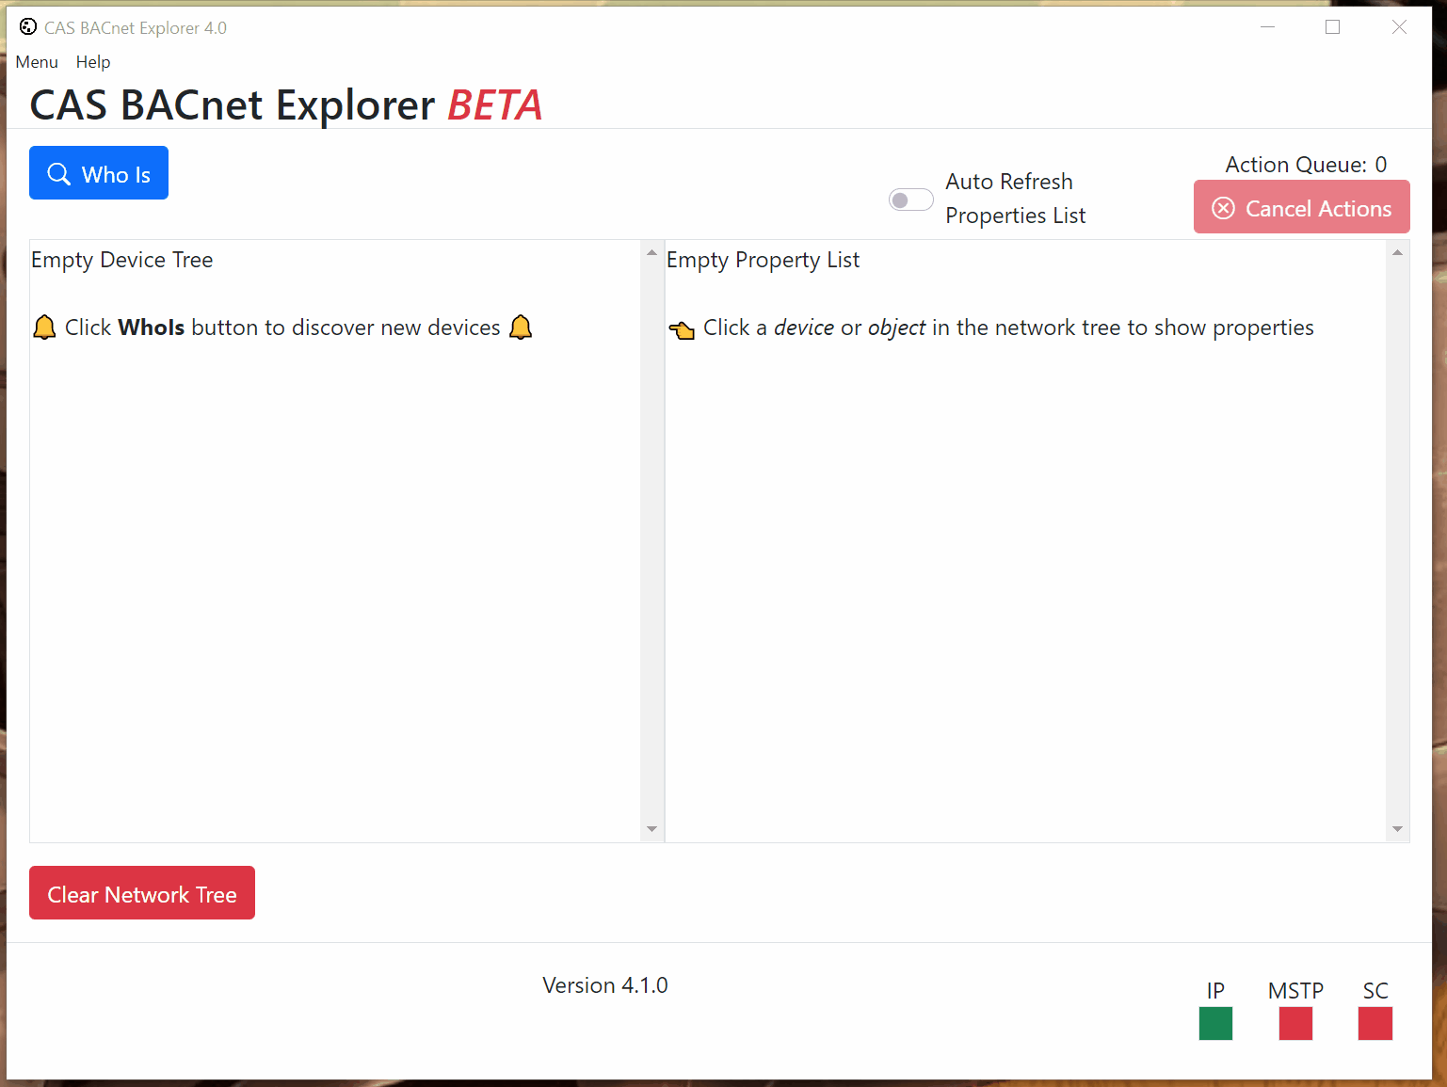Click 'Click WhoIs button to discover new devices' text
Screen dimensions: 1447x1087
(x=282, y=328)
